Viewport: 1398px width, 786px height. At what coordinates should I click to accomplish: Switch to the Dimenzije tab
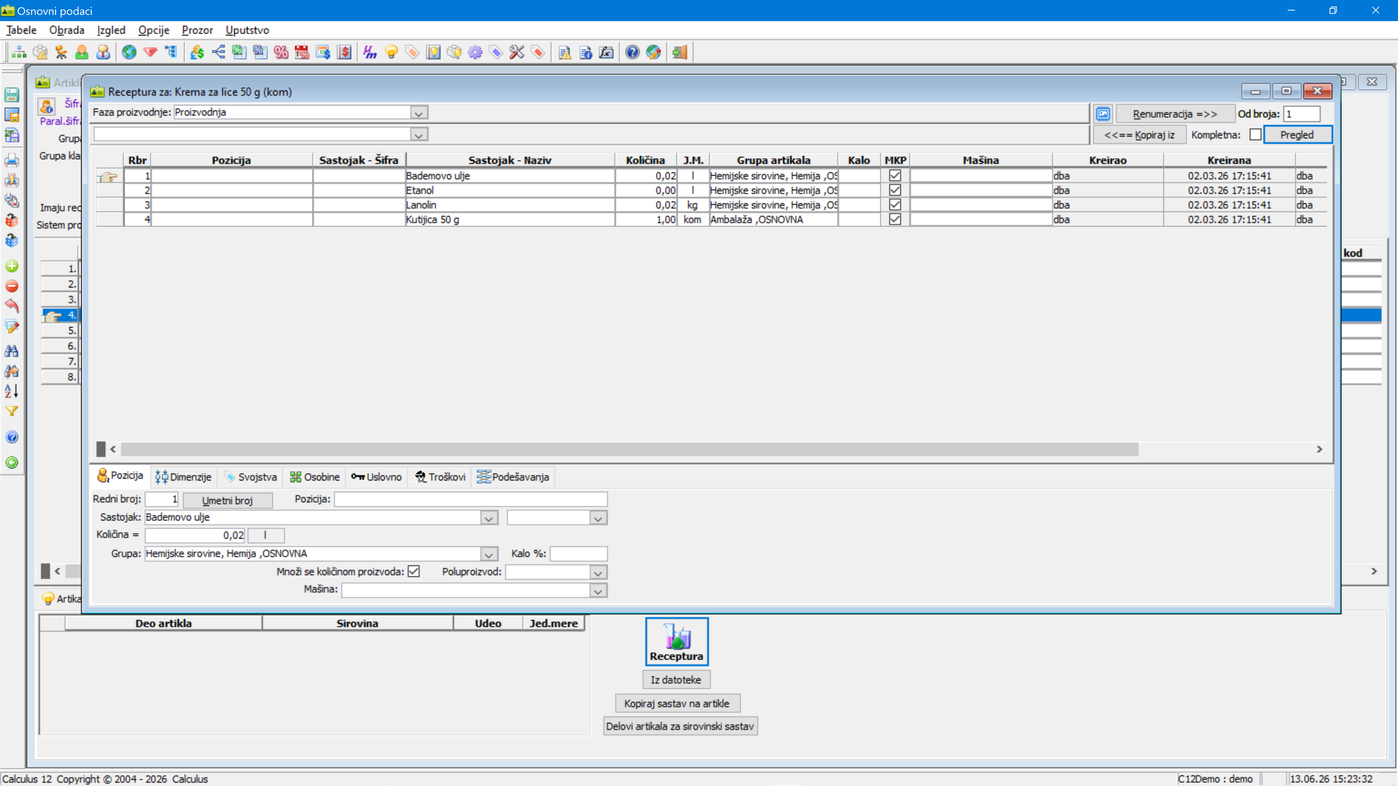coord(183,477)
